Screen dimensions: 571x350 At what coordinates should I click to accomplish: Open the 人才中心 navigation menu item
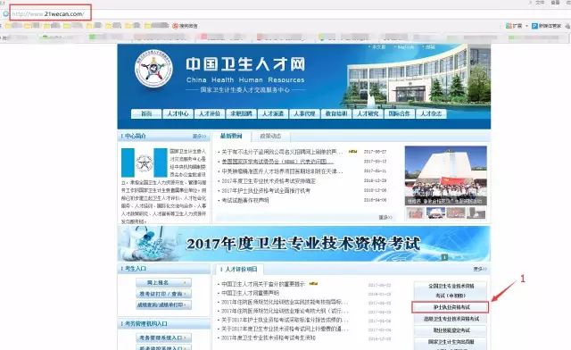[178, 113]
